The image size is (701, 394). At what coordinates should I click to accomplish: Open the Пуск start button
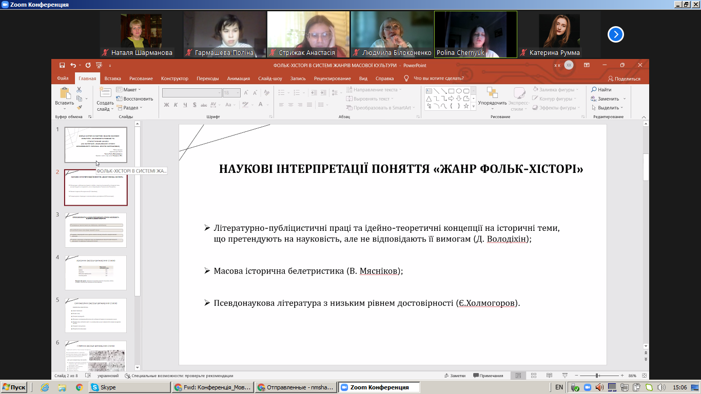[14, 387]
